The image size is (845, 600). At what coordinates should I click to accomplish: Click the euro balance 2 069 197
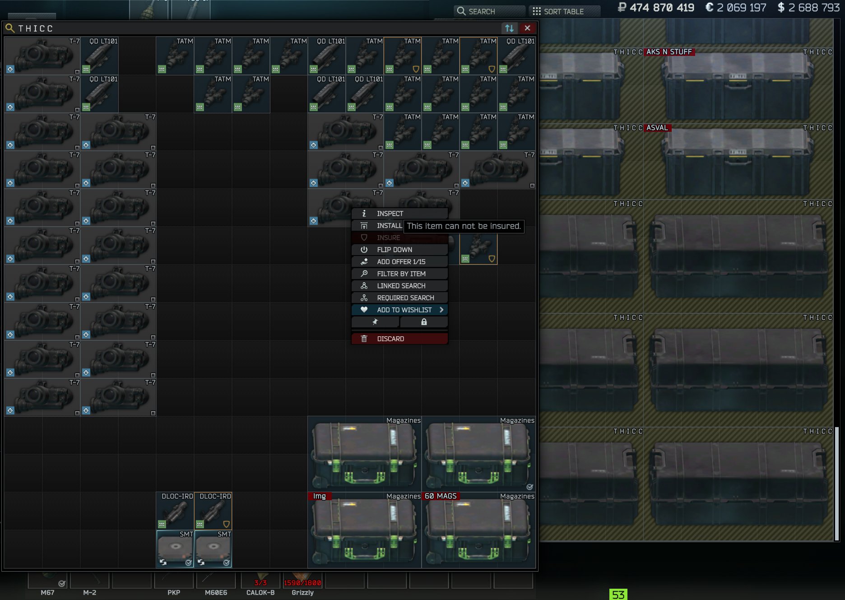pos(736,8)
